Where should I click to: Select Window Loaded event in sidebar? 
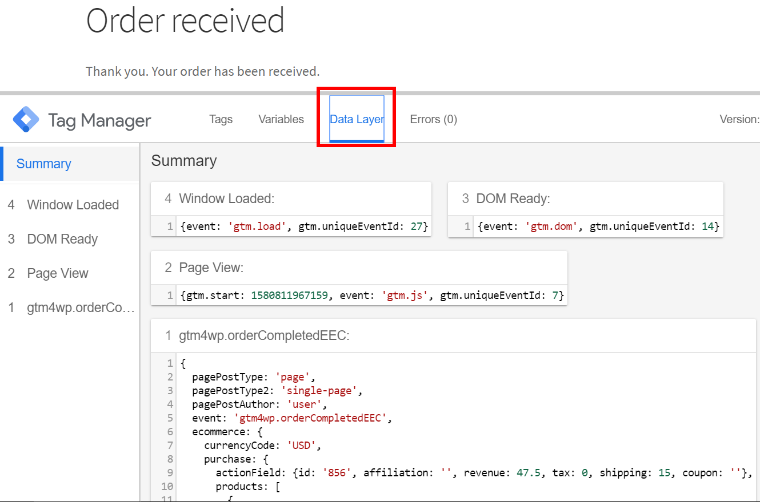73,205
